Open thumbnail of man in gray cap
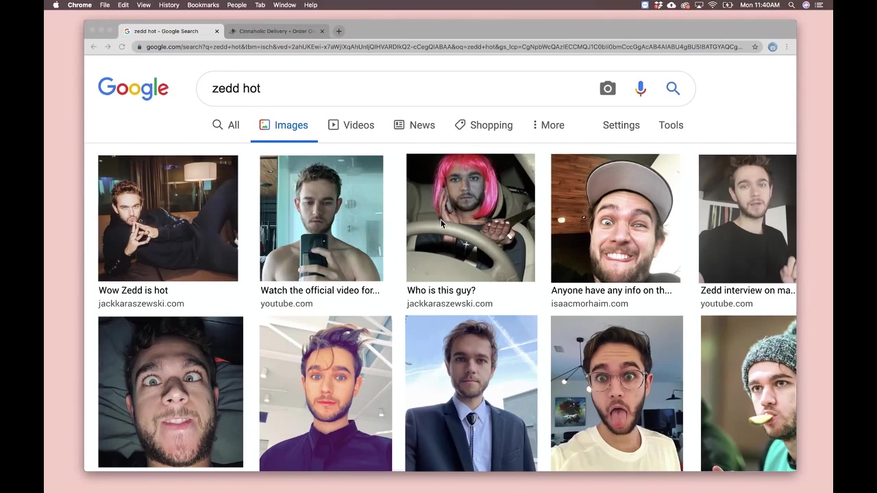The width and height of the screenshot is (877, 493). point(615,218)
